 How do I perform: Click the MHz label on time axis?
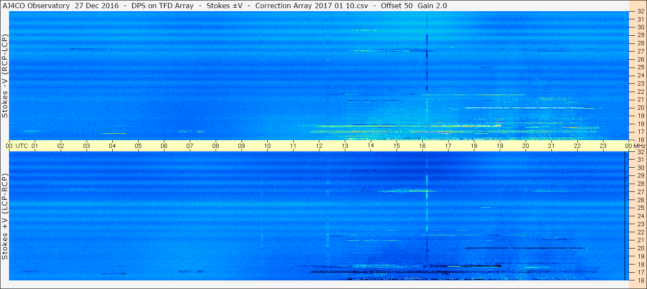[639, 146]
